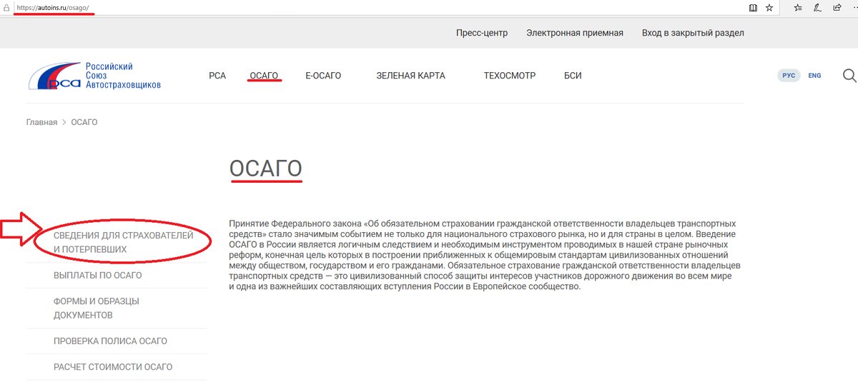The width and height of the screenshot is (858, 382).
Task: Open Выплаты по ОСАГО sidebar link
Action: click(97, 276)
